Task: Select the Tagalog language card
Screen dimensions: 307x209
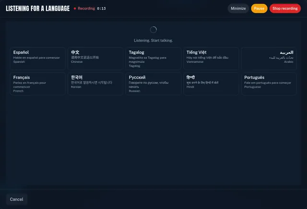Action: [x=153, y=58]
